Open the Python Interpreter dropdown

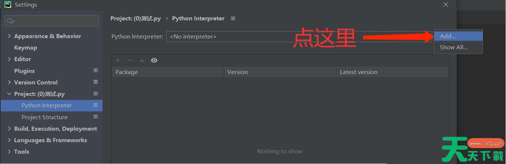(x=297, y=37)
